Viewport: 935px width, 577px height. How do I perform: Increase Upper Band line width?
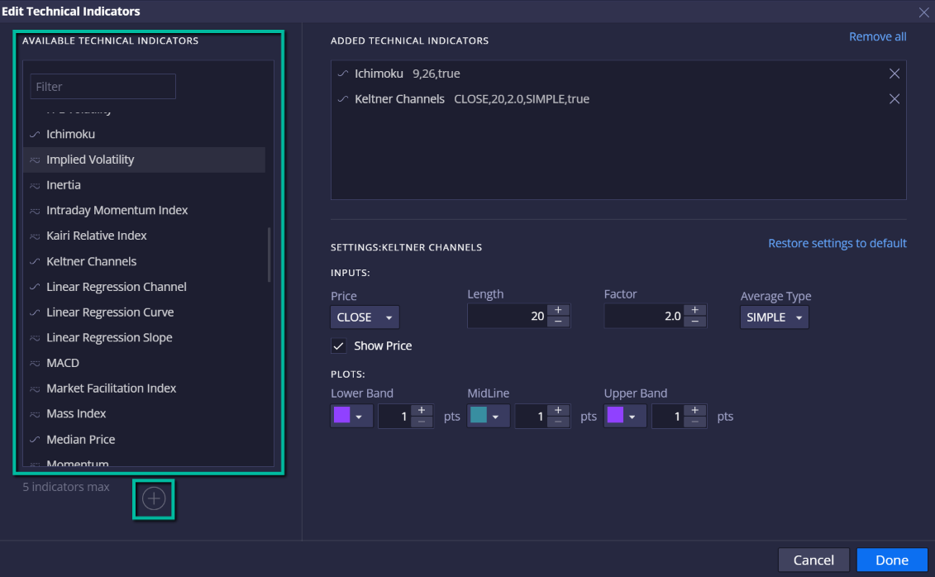[694, 410]
